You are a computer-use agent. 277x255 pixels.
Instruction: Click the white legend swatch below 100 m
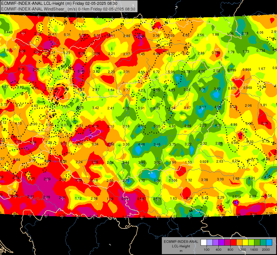pyautogui.click(x=204, y=243)
